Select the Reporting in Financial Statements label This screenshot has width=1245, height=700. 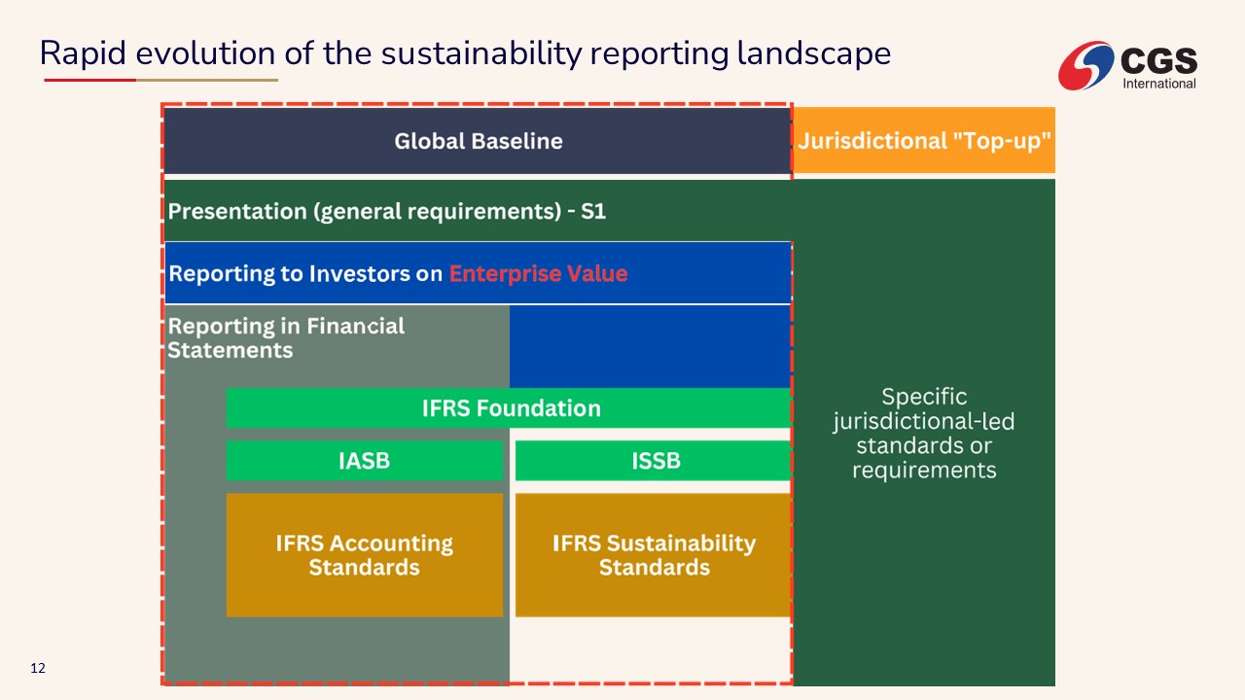pos(286,337)
